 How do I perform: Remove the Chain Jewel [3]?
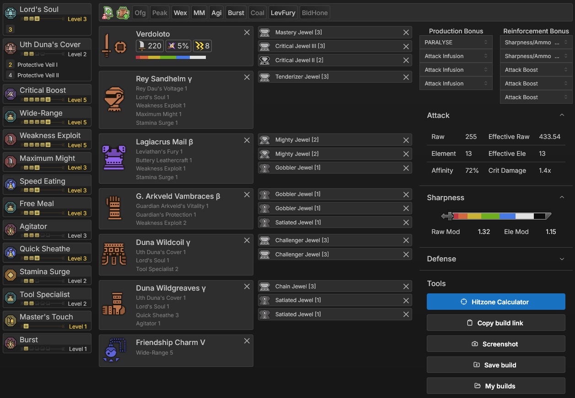(406, 287)
